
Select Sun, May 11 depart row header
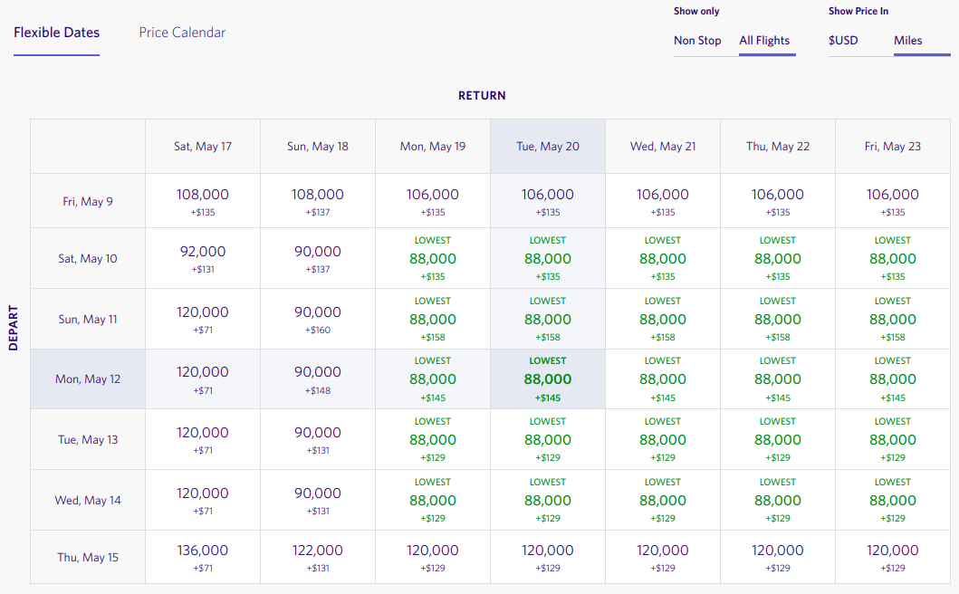click(x=88, y=319)
